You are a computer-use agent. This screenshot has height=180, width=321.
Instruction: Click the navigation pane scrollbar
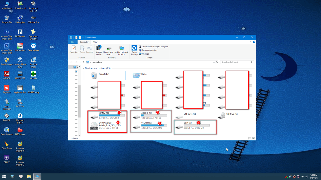[x=79, y=101]
